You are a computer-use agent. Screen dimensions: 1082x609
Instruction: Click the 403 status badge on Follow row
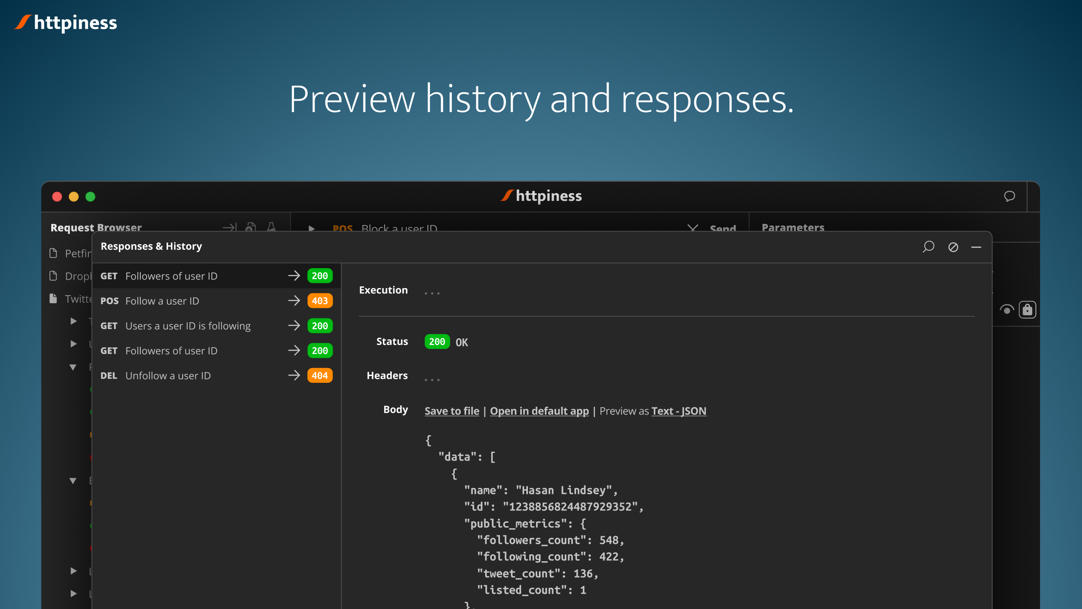[x=320, y=301]
